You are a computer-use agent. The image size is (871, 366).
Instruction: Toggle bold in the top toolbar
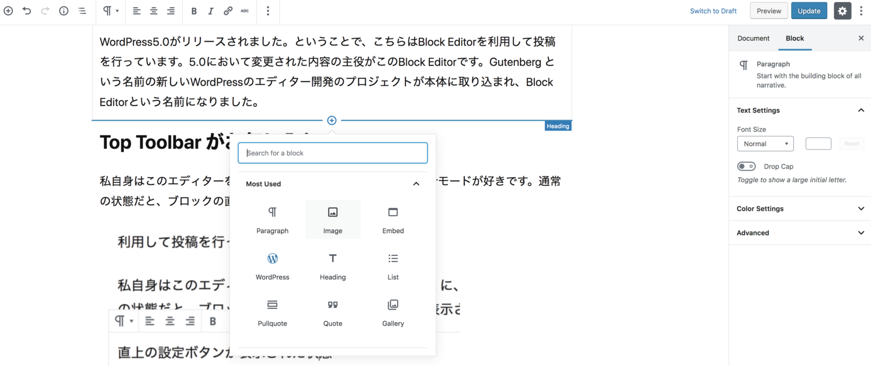pyautogui.click(x=194, y=11)
